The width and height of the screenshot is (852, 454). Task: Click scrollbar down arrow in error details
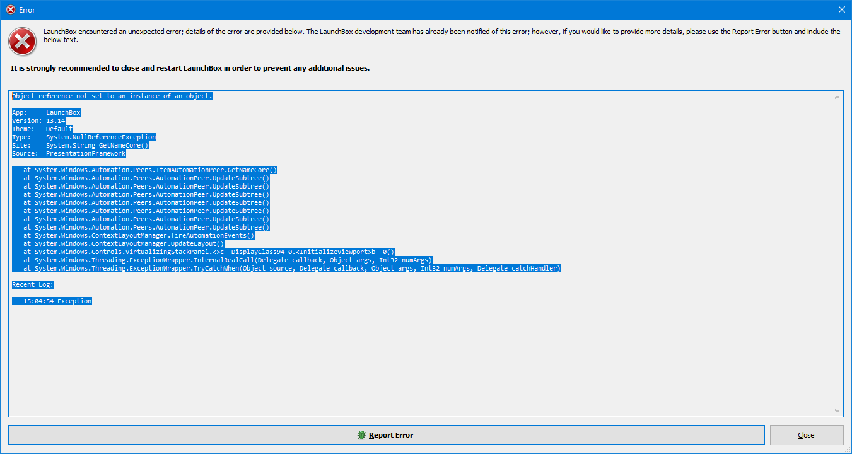pos(837,411)
